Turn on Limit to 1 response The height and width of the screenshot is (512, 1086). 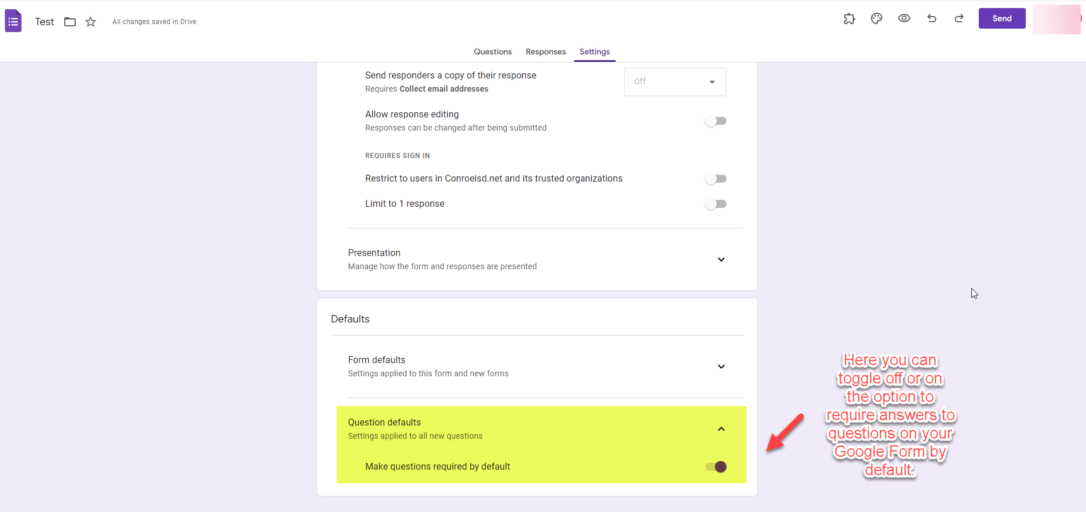[x=716, y=204]
